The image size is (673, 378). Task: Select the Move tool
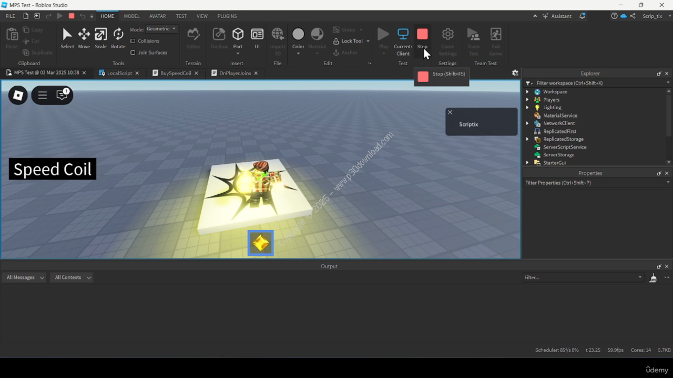84,39
